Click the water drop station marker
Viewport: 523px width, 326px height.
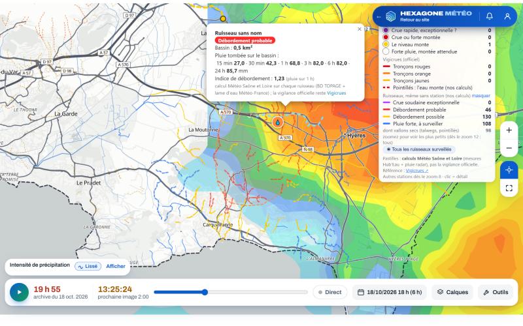click(x=277, y=123)
